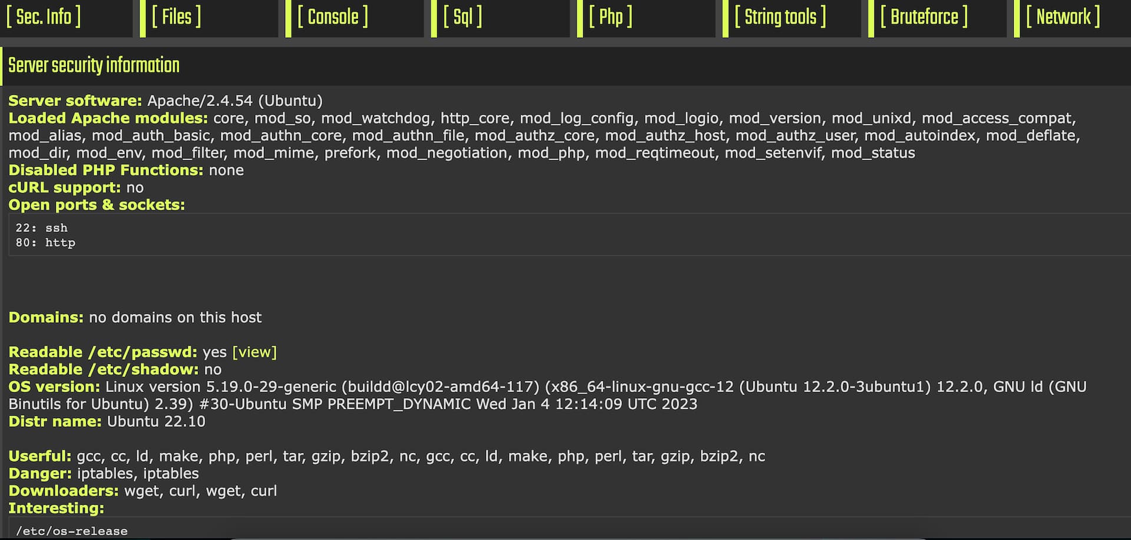Click the 22: ssh port entry

pyautogui.click(x=42, y=228)
